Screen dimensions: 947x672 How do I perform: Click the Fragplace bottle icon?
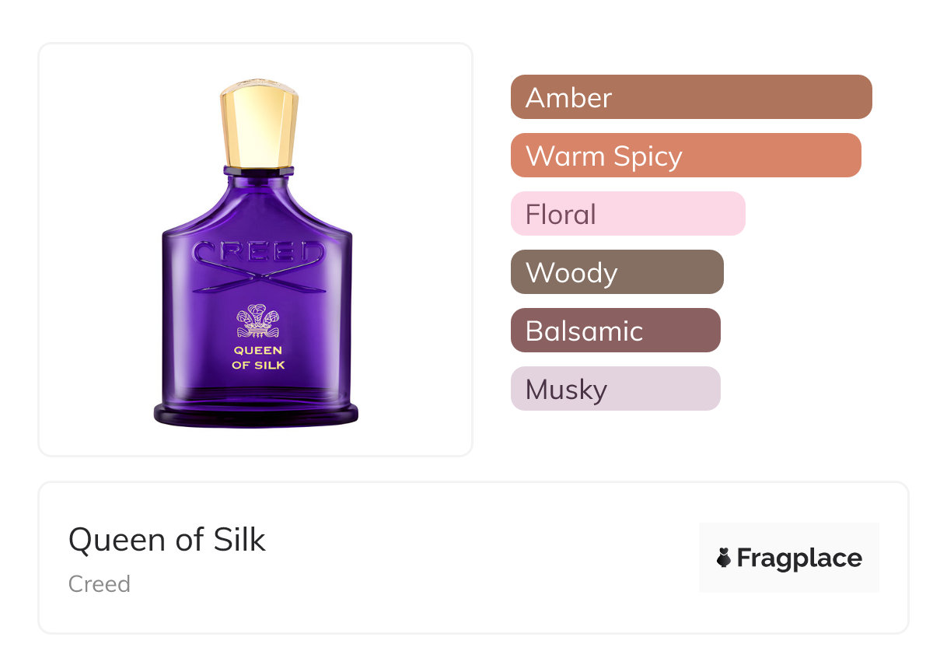724,558
